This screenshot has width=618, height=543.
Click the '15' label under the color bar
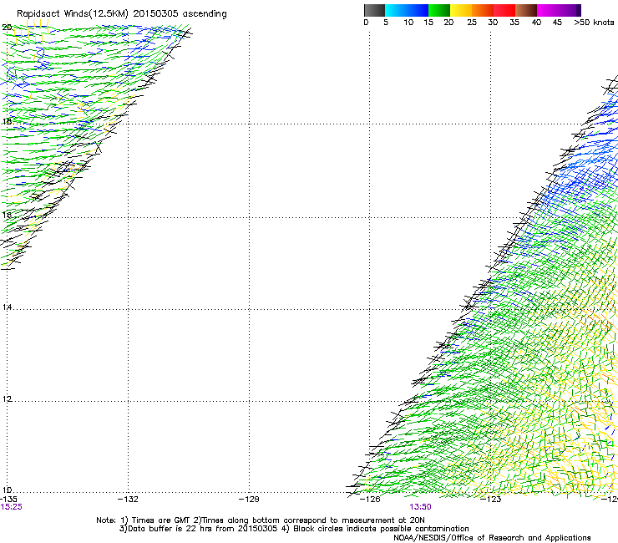[x=428, y=23]
